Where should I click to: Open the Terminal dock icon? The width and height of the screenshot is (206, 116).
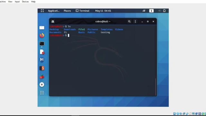(42, 44)
